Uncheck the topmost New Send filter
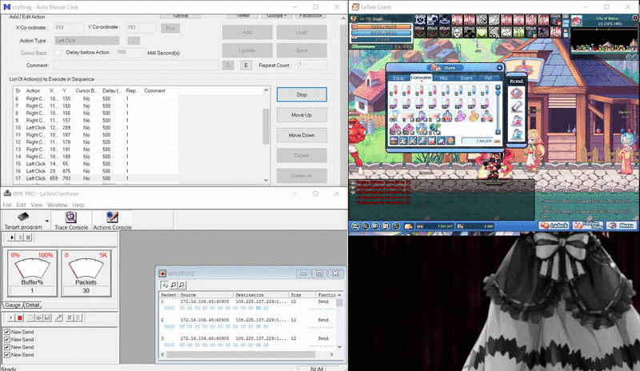This screenshot has height=371, width=640. (x=7, y=332)
